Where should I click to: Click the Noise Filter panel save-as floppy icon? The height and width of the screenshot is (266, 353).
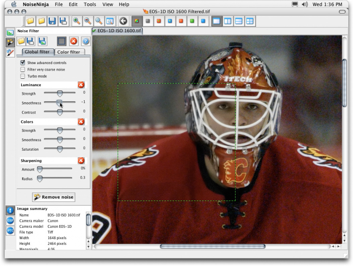click(x=31, y=41)
